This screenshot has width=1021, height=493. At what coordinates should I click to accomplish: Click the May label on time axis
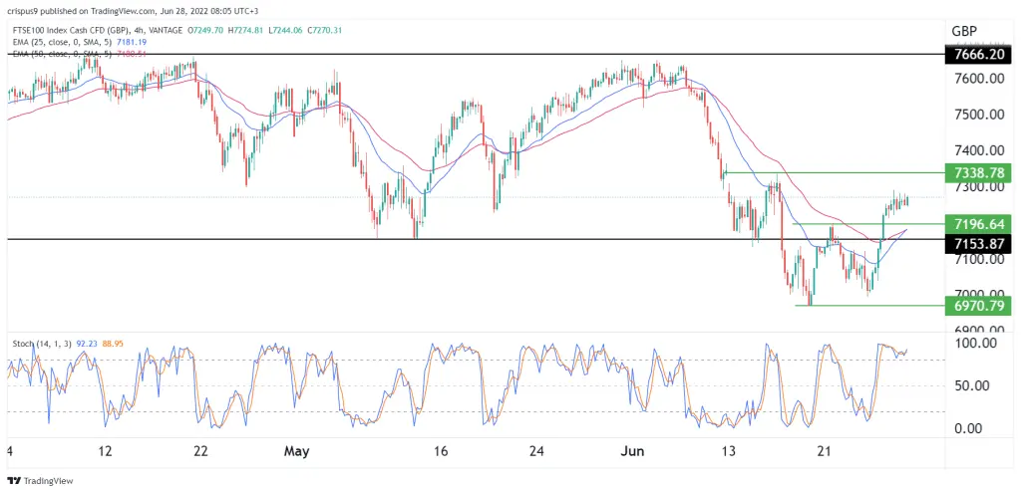click(x=295, y=451)
